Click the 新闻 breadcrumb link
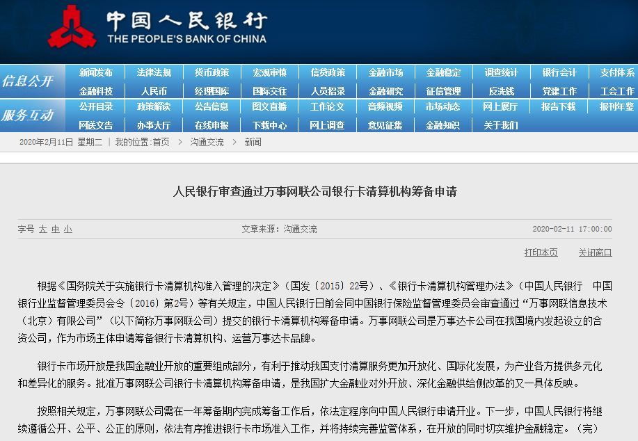Viewport: 638px width, 441px height. (x=253, y=143)
